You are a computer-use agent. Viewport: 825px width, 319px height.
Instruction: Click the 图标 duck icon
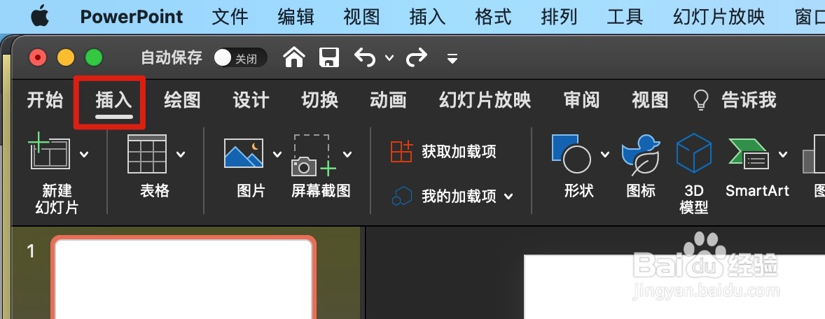point(640,155)
